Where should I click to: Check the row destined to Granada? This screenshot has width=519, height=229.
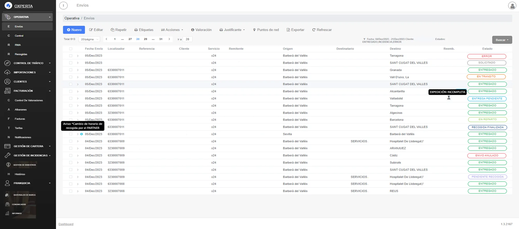[x=71, y=70]
